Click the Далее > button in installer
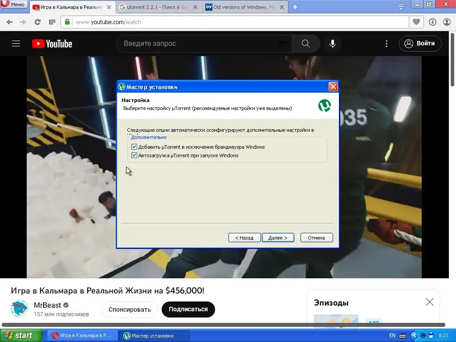 pyautogui.click(x=278, y=238)
